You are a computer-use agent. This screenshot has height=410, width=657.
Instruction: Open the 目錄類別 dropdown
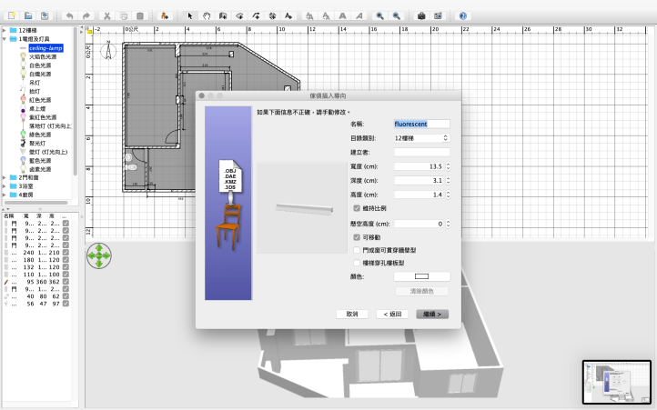[421, 138]
